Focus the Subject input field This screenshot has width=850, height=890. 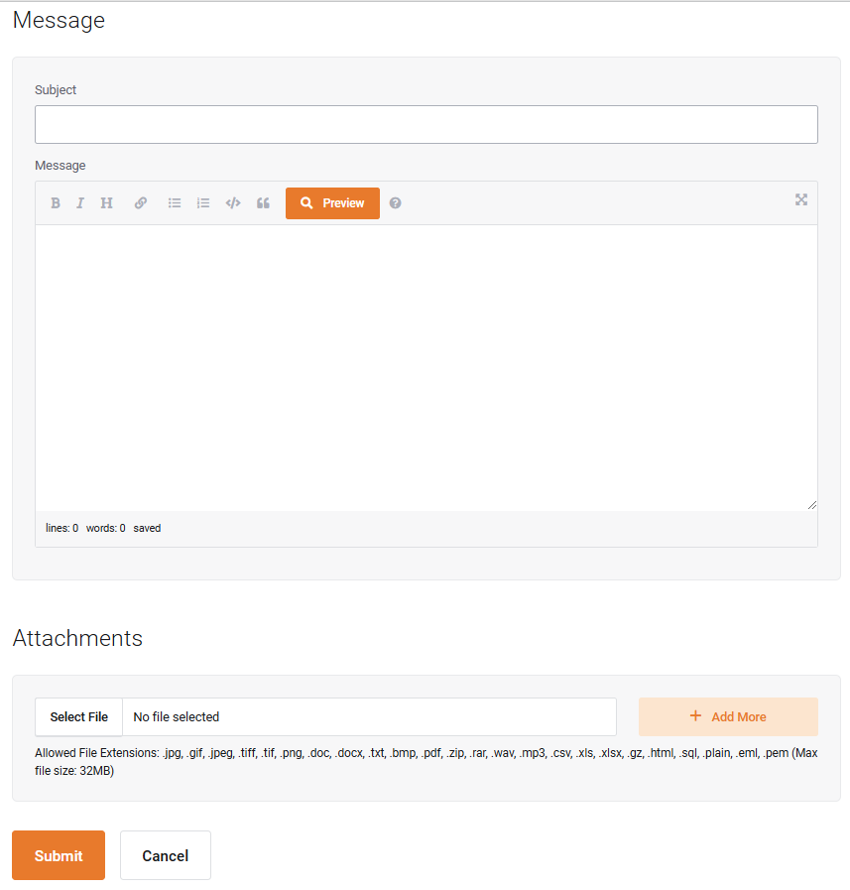click(426, 125)
